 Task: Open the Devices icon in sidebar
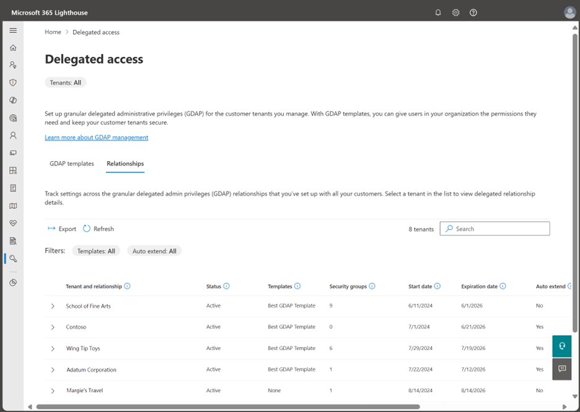pos(13,153)
